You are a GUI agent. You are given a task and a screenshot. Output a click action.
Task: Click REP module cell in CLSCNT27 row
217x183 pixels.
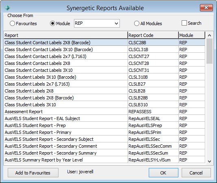192,56
